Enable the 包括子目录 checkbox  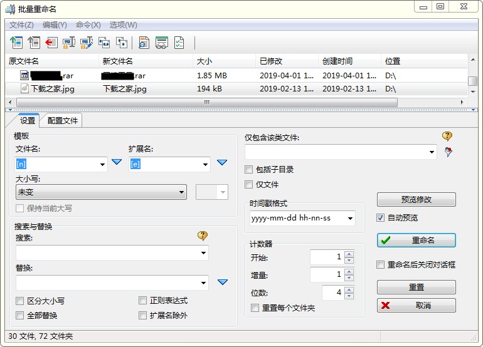[x=249, y=170]
